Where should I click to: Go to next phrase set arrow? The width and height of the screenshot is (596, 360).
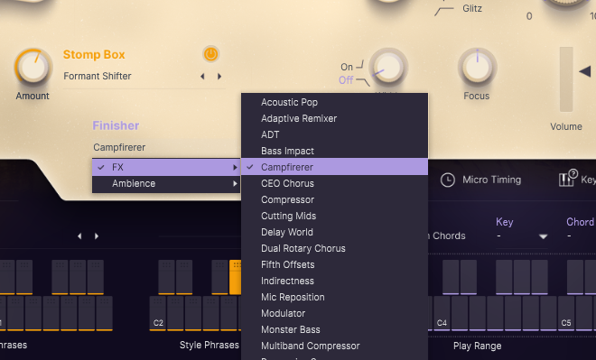[97, 236]
